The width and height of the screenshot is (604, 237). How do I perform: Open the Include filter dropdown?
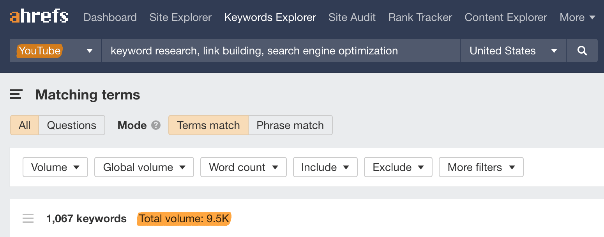tap(325, 167)
